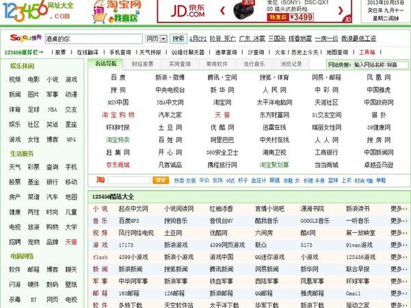Screen dimensions: 411x308
Task: Click 工具箱 in the recommendation bar
Action: point(367,52)
